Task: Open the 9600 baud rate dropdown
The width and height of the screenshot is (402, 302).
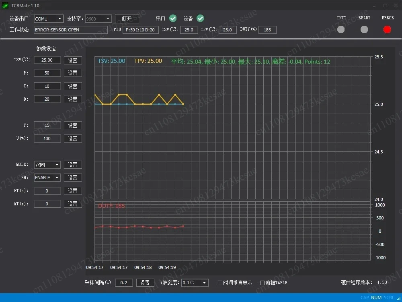Action: point(98,19)
